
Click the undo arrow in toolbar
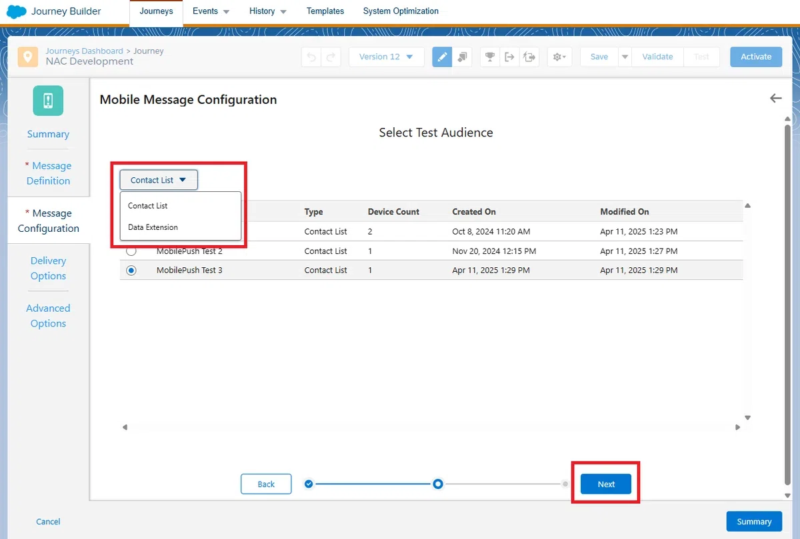pos(311,57)
